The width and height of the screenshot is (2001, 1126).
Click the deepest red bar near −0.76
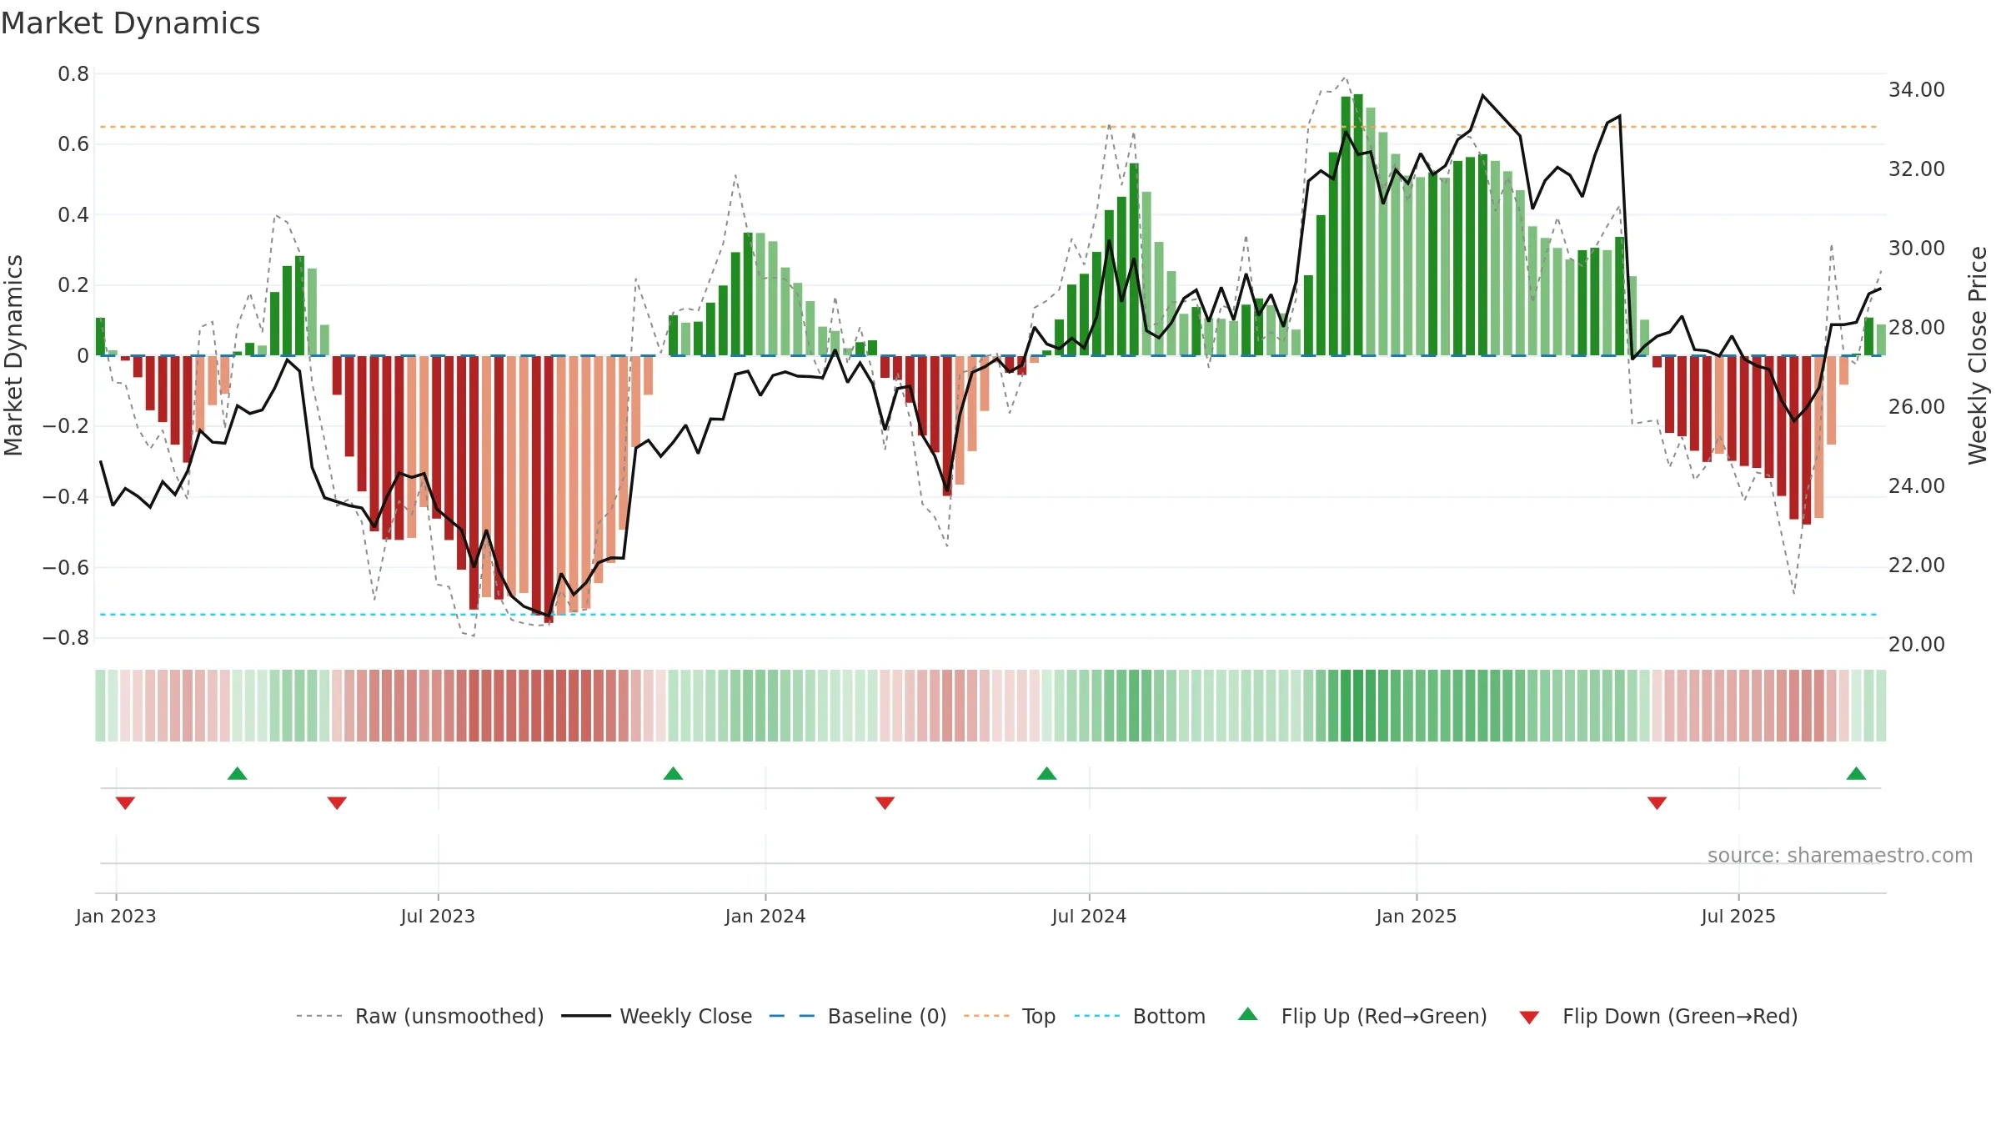click(549, 490)
